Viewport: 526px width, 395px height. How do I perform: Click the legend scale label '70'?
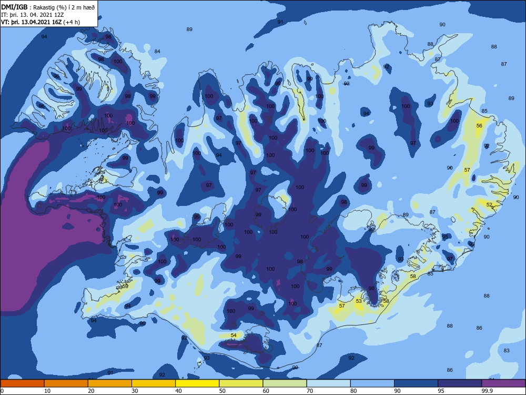point(310,391)
